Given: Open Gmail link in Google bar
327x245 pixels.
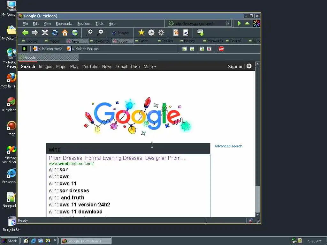Looking at the screenshot, I should point(122,66).
